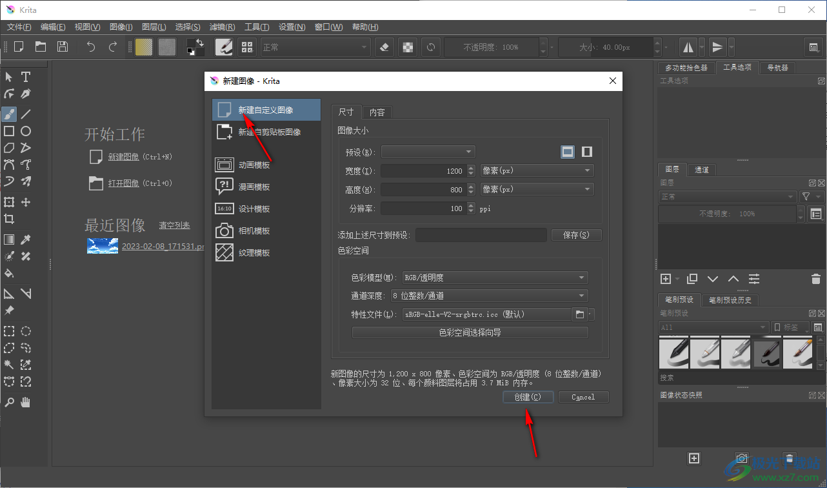
Task: Select the Transform tool
Action: click(x=9, y=202)
